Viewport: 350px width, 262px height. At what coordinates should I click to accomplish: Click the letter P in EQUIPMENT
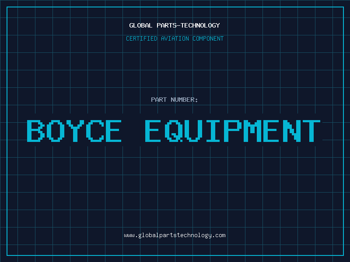pyautogui.click(x=232, y=131)
